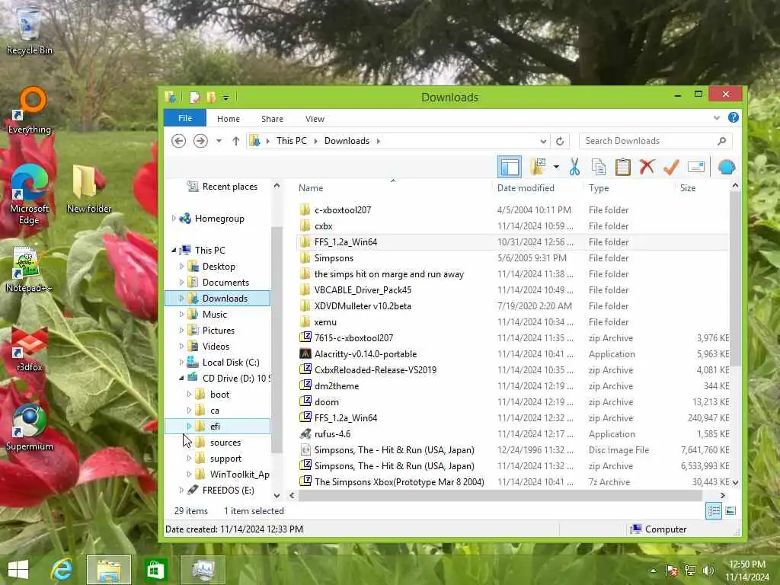
Task: Select Documents in navigation pane
Action: pyautogui.click(x=225, y=283)
